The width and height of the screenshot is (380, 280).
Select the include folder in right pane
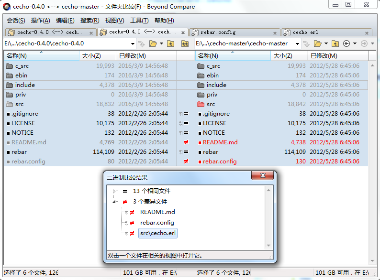[281, 85]
